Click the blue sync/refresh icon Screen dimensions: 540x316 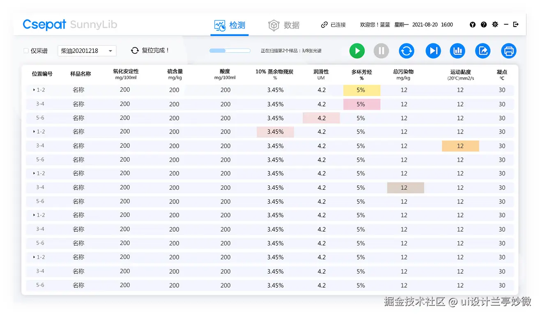coord(407,51)
